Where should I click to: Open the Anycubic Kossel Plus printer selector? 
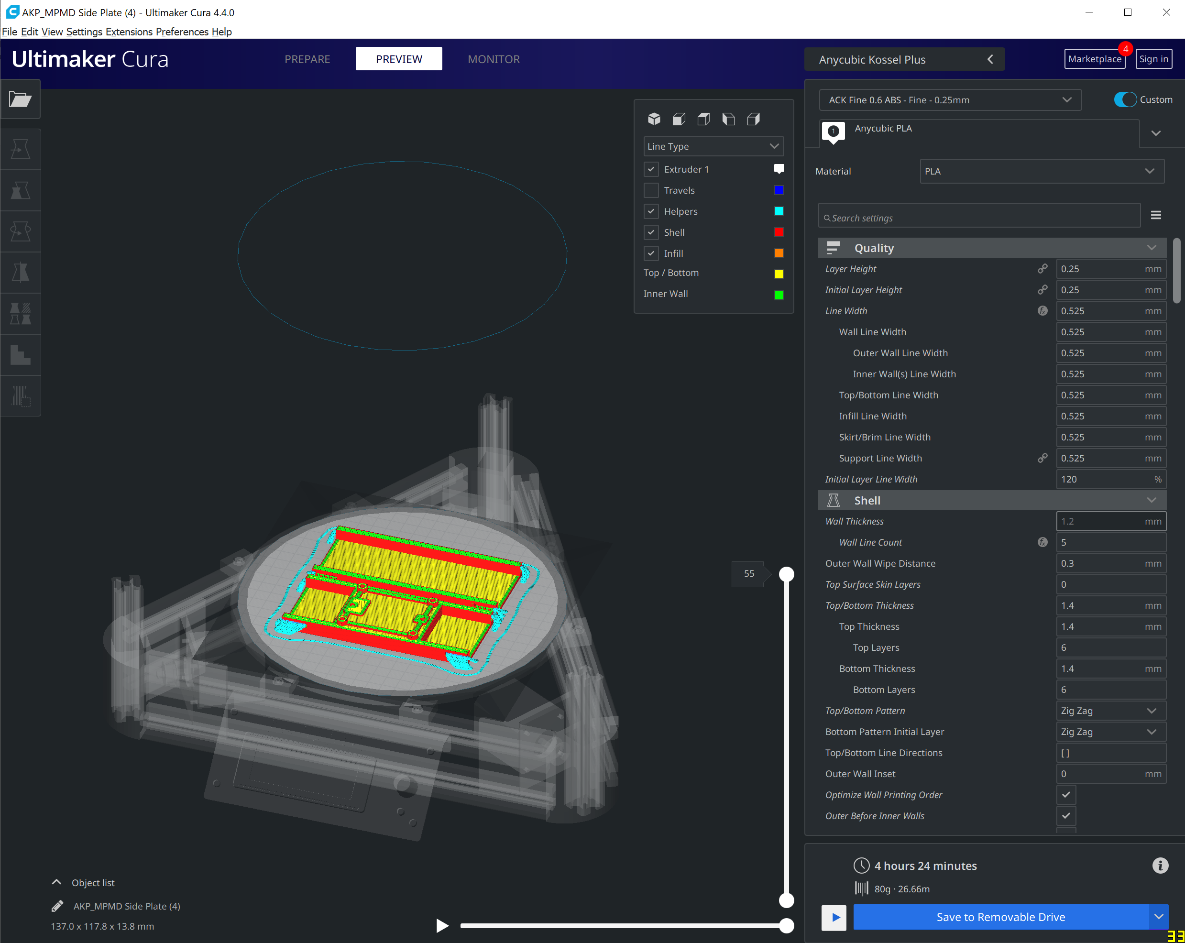coord(904,59)
